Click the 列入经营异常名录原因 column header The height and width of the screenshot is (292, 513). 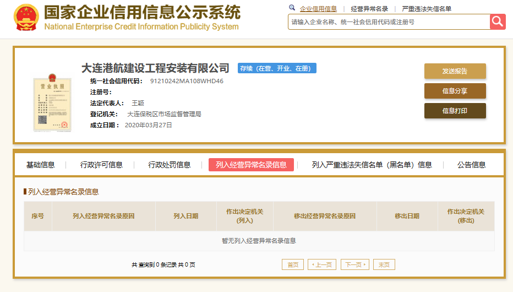click(103, 216)
